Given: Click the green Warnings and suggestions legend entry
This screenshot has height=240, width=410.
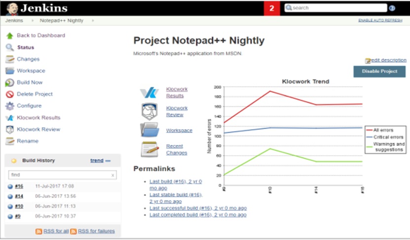Looking at the screenshot, I should 385,147.
